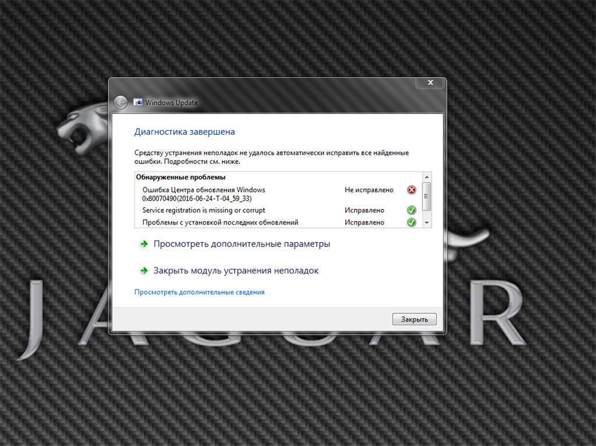This screenshot has width=596, height=446.
Task: Click green arrow next to Просмотреть дополнительные параметры
Action: (x=144, y=244)
